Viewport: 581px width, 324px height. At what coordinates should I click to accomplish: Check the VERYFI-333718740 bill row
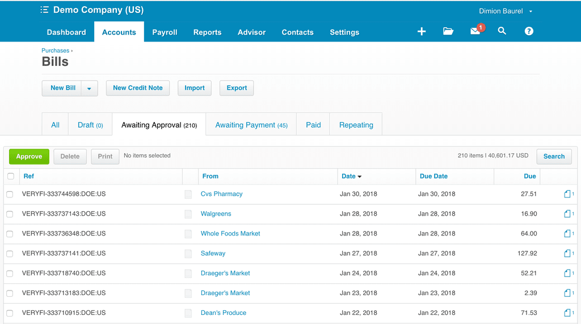(x=10, y=273)
